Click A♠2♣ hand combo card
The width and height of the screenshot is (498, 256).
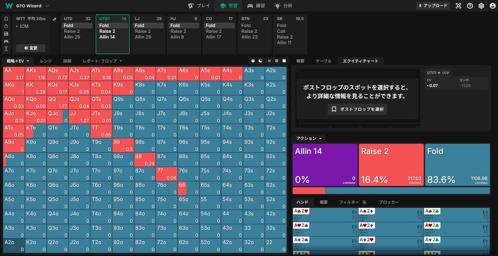click(457, 215)
